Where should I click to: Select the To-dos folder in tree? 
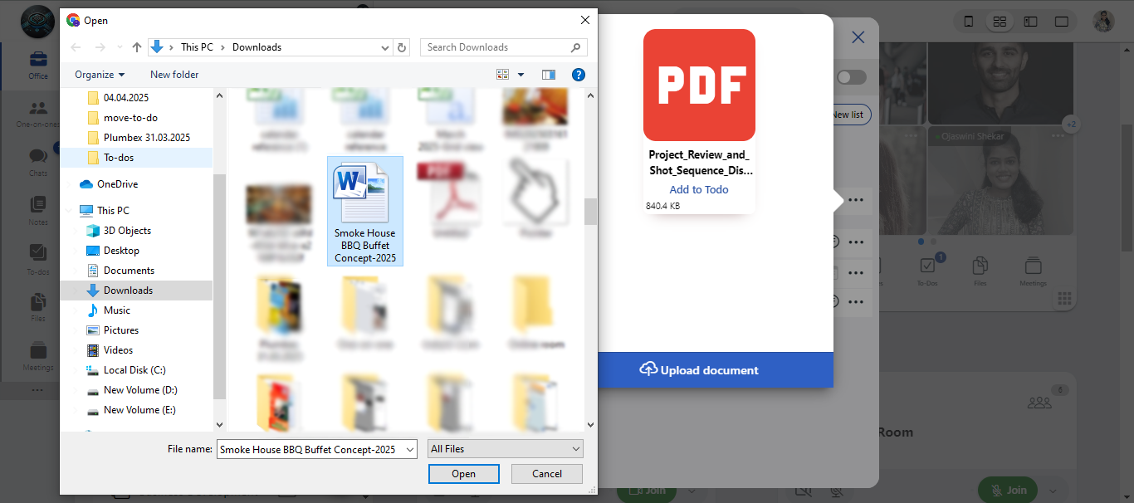tap(119, 158)
